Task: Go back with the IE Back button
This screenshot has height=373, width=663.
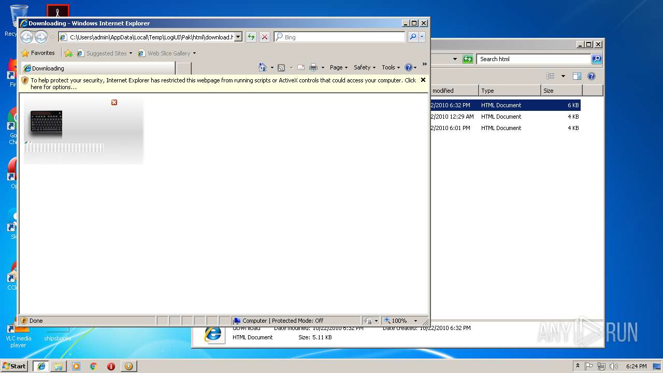Action: pyautogui.click(x=26, y=37)
